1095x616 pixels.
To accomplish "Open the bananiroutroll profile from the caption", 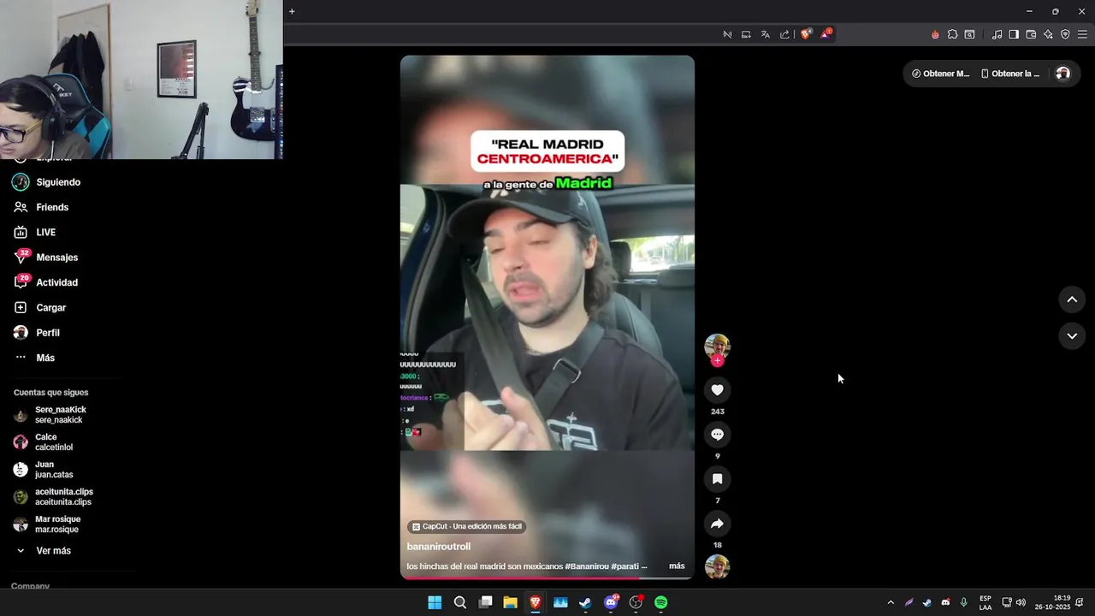I will (x=439, y=547).
